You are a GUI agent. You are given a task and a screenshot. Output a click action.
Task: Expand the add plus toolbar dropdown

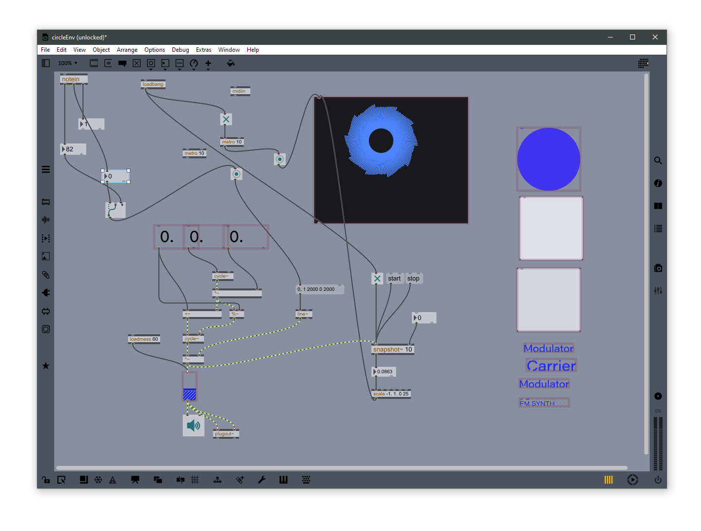208,64
